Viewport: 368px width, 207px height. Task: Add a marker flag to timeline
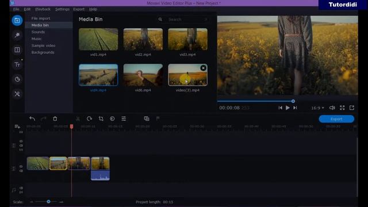tap(158, 118)
